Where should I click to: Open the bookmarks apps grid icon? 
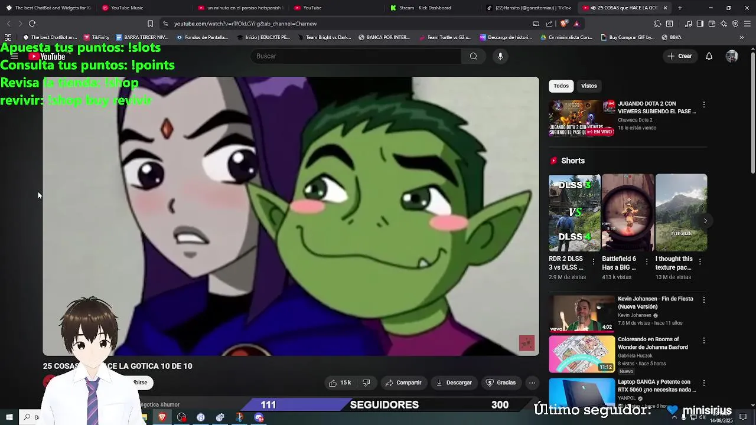(x=8, y=37)
